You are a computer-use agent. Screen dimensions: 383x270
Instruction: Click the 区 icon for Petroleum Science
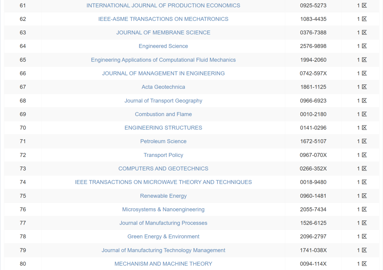tap(364, 141)
